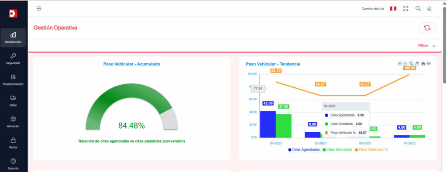Click the red refresh button
The height and width of the screenshot is (172, 447).
pos(427,28)
